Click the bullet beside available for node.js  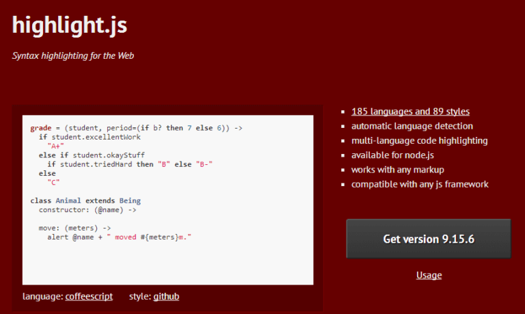click(x=342, y=155)
